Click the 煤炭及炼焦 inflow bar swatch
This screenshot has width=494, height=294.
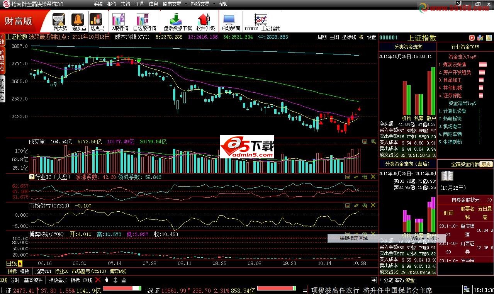[x=482, y=65]
